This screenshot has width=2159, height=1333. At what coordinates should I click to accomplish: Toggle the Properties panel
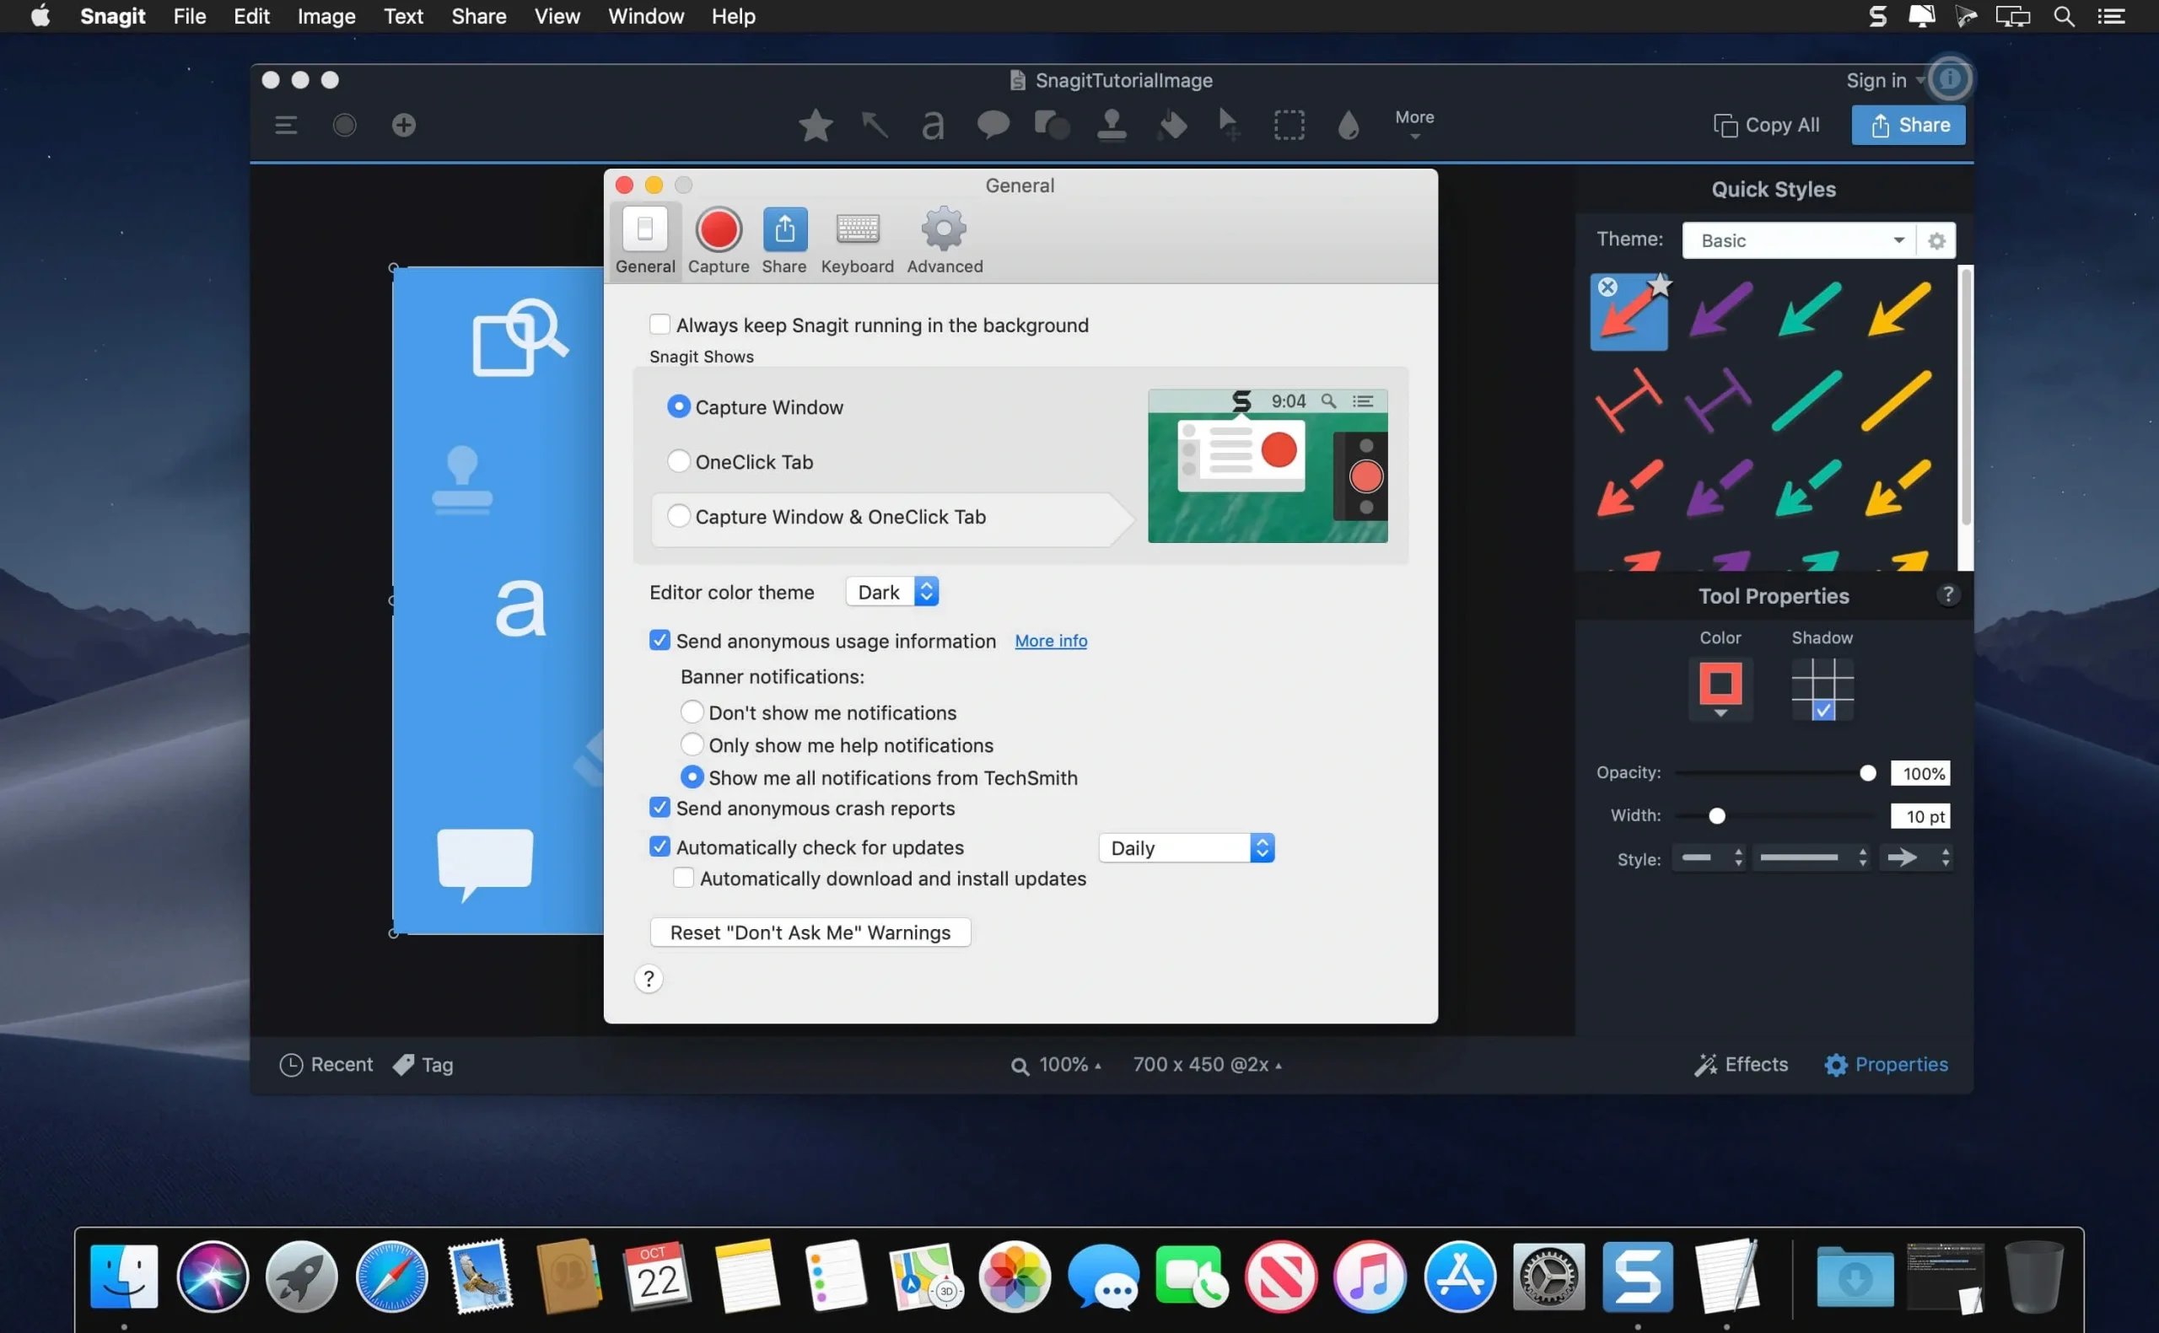(x=1886, y=1064)
